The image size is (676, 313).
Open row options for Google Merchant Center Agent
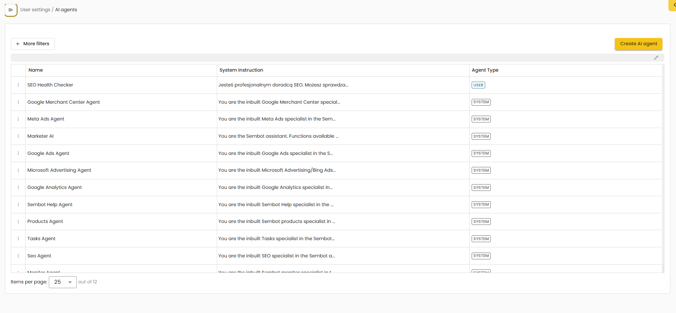point(18,102)
